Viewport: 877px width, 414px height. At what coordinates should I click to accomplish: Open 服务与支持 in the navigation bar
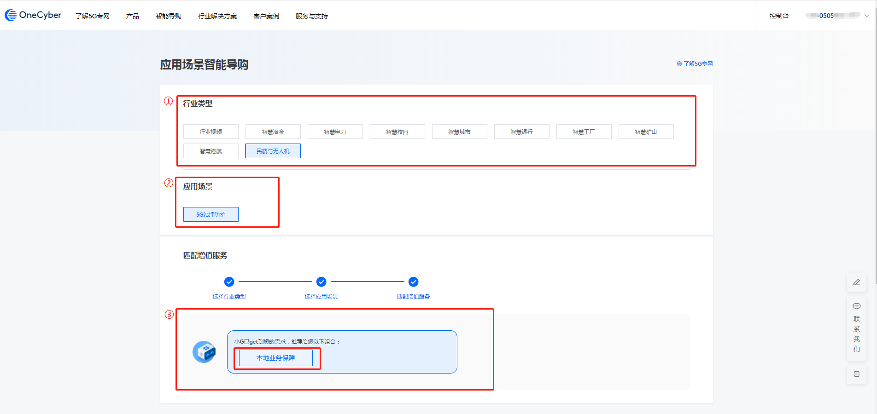point(312,16)
